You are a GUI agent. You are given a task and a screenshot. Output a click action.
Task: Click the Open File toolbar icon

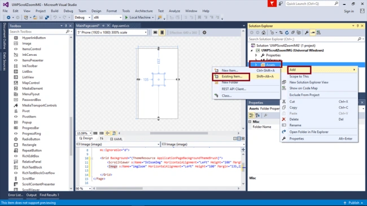click(x=35, y=17)
